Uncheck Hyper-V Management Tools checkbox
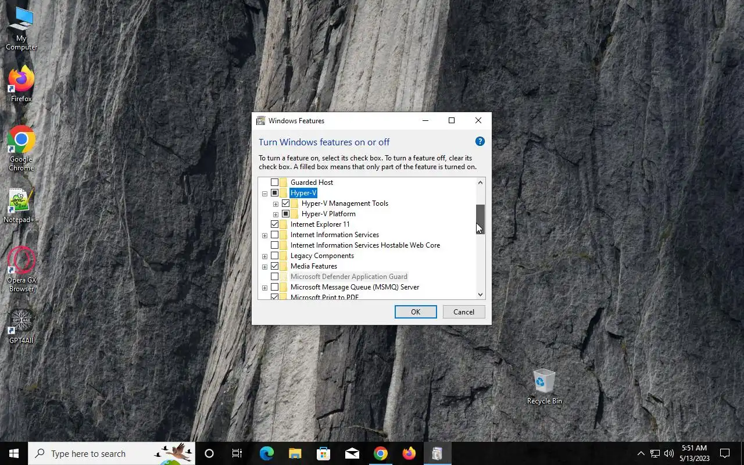The width and height of the screenshot is (744, 465). click(285, 203)
